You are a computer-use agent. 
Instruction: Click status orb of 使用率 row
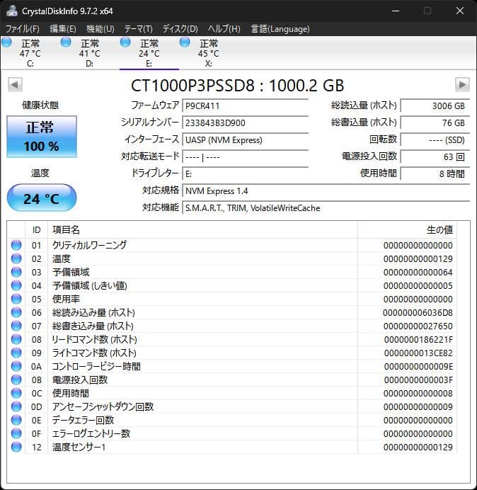point(16,299)
